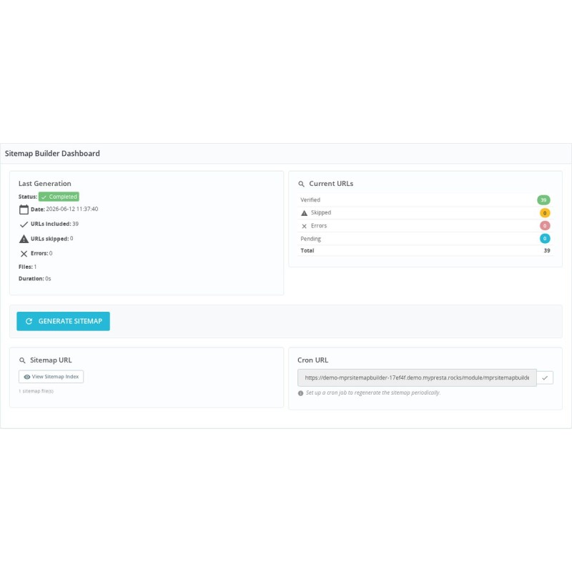Click the Last Generation panel title
Screen dimensions: 572x572
click(x=45, y=184)
